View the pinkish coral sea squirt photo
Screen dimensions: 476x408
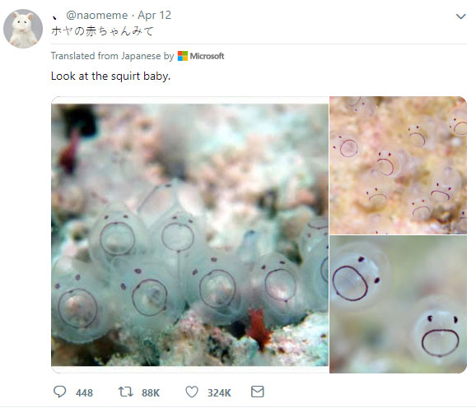pyautogui.click(x=398, y=165)
